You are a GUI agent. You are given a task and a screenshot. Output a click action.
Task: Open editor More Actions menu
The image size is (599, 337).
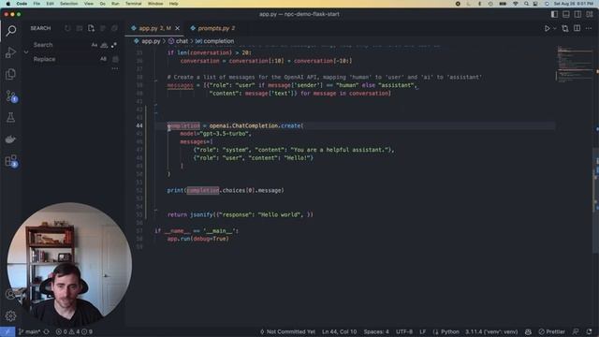coord(589,28)
